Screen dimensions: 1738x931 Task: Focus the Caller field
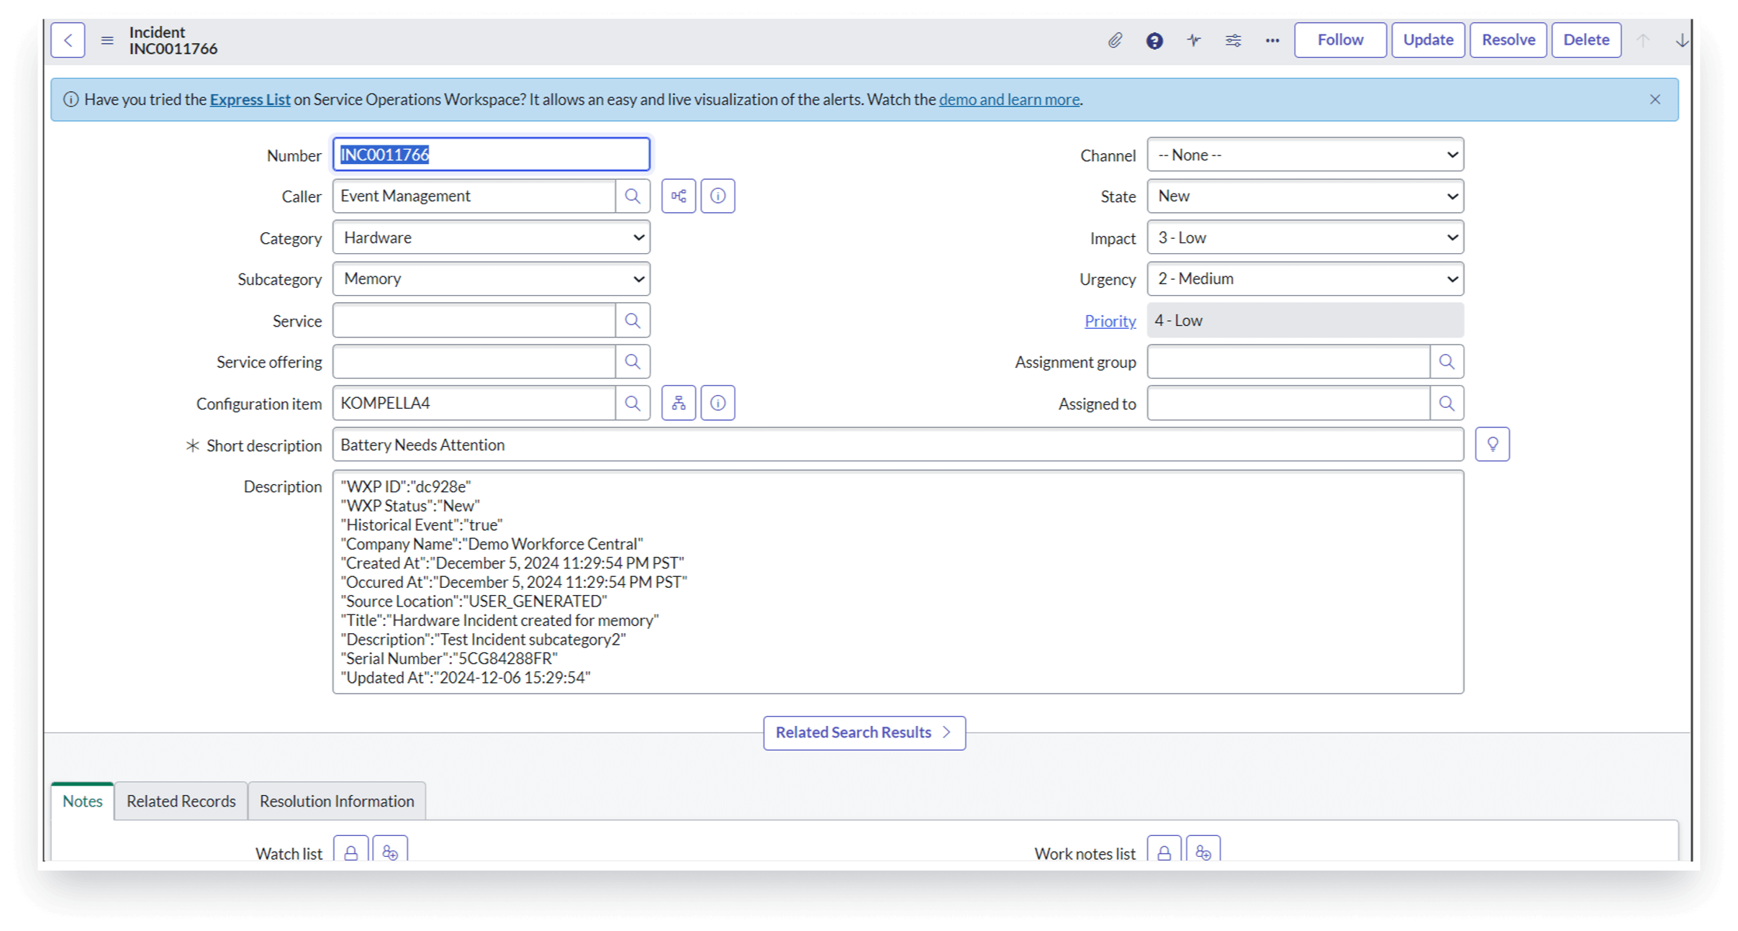click(474, 196)
